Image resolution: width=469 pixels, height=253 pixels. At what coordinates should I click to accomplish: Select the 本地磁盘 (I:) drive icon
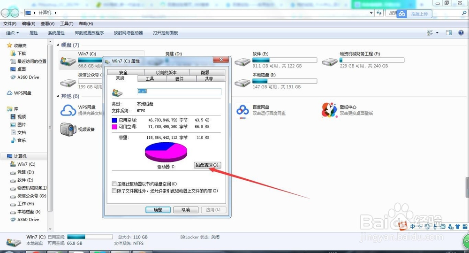point(242,83)
